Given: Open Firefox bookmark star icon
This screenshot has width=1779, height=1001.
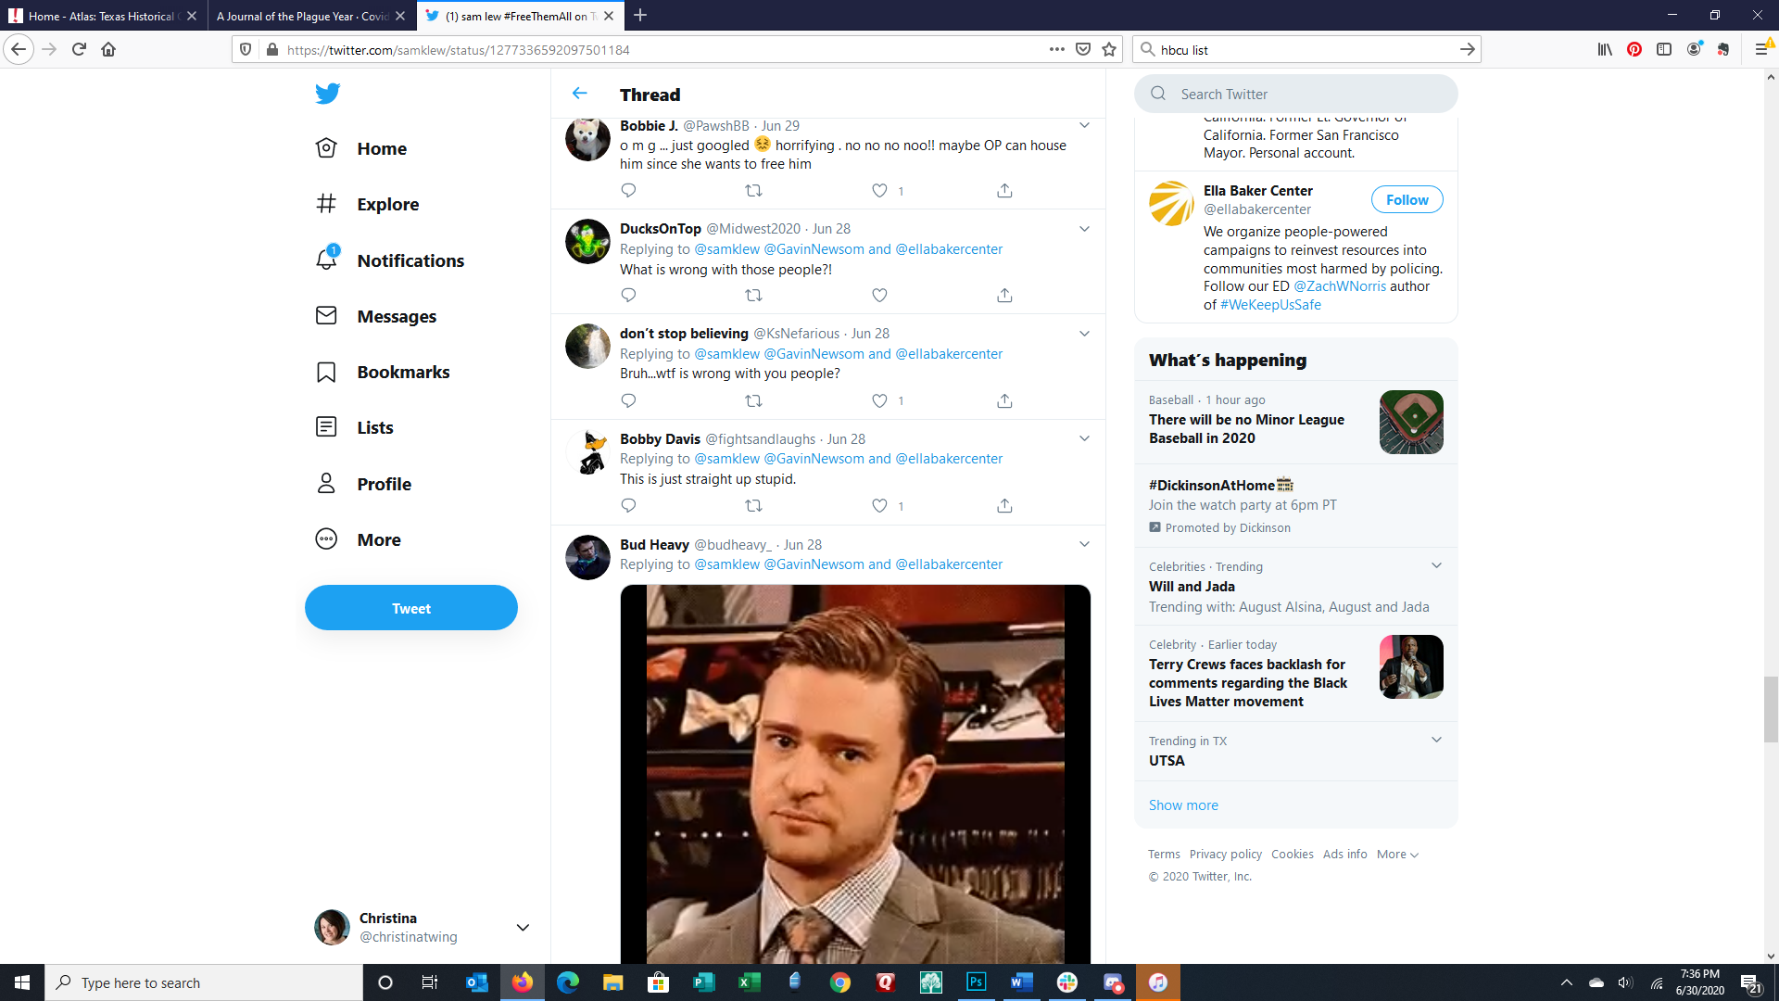Looking at the screenshot, I should pyautogui.click(x=1109, y=50).
